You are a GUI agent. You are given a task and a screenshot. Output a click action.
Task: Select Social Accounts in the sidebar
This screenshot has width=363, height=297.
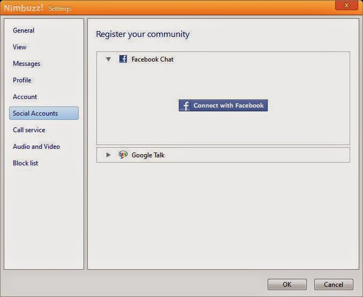coord(44,113)
